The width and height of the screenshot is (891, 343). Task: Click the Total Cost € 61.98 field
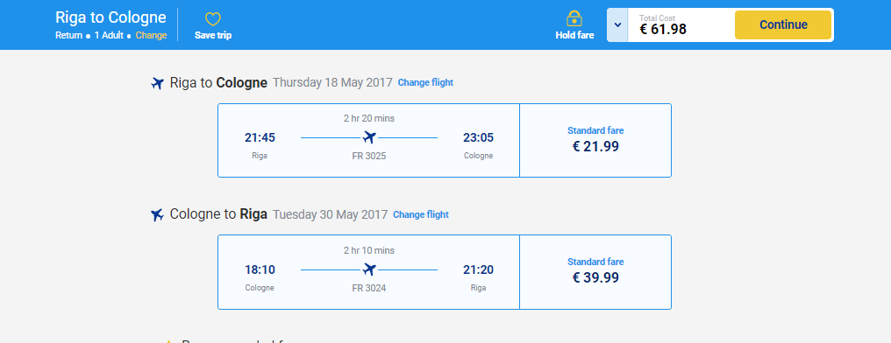tap(681, 25)
